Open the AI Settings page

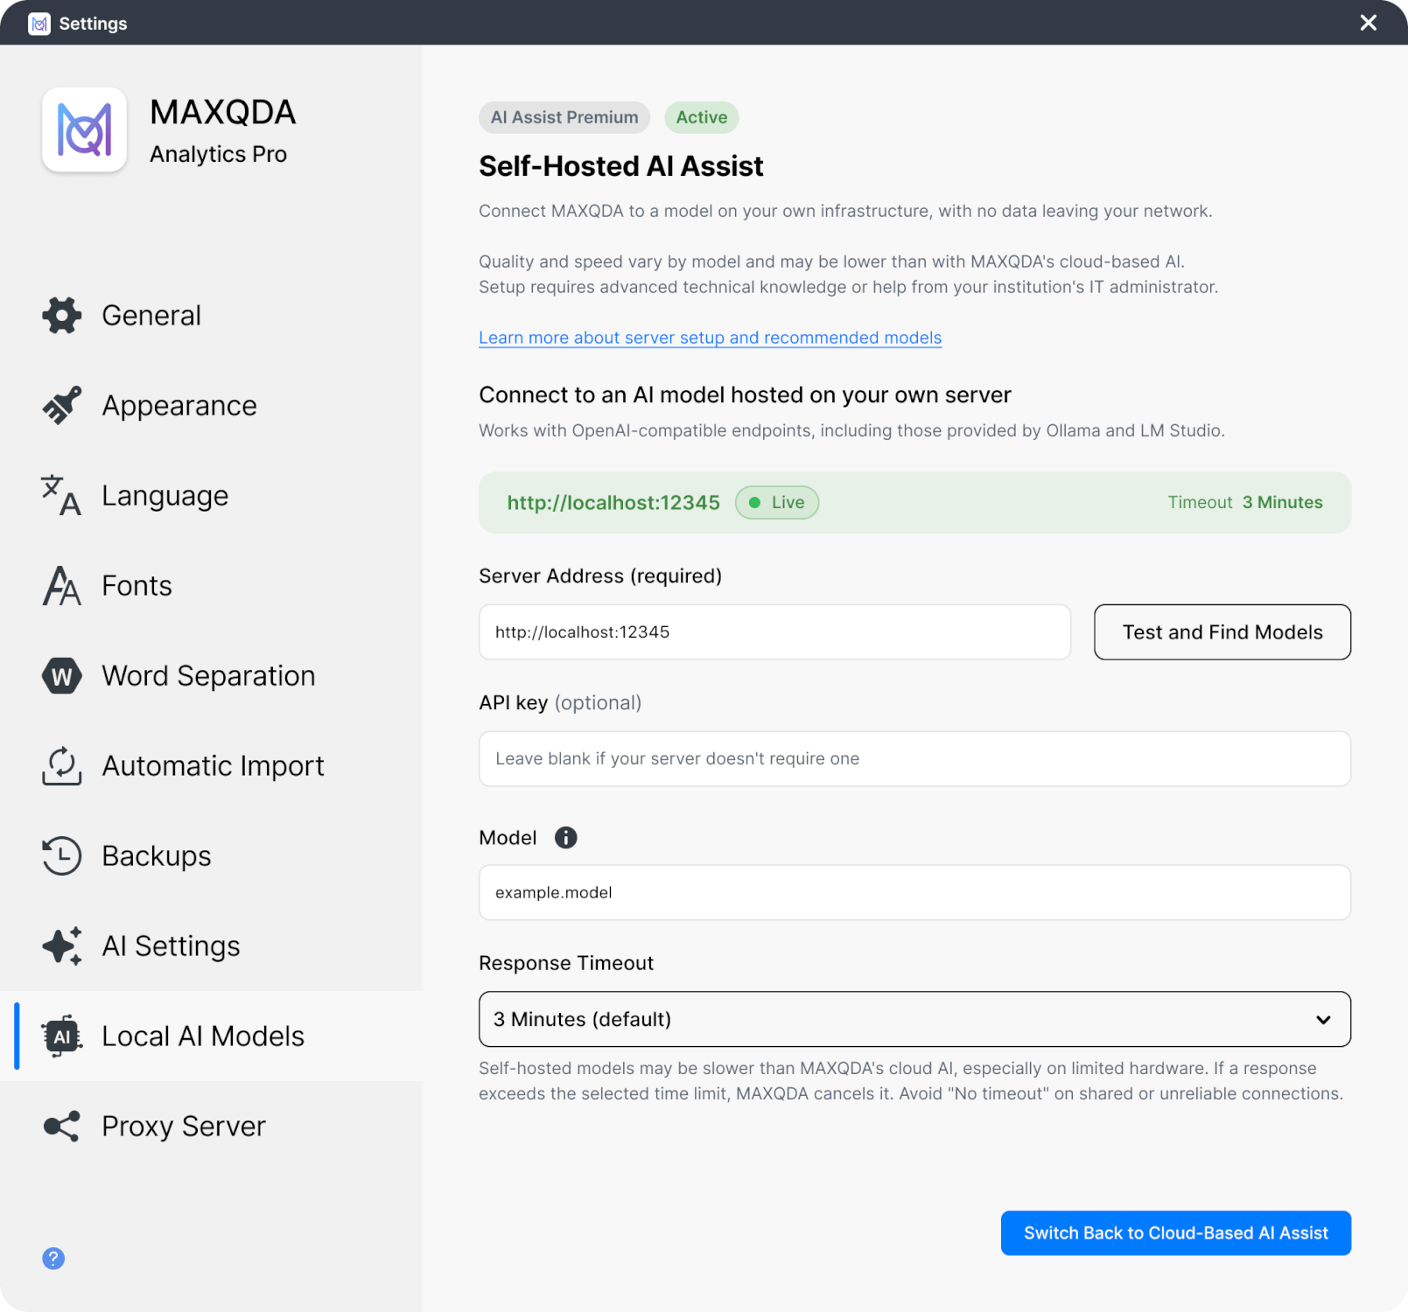pos(211,946)
